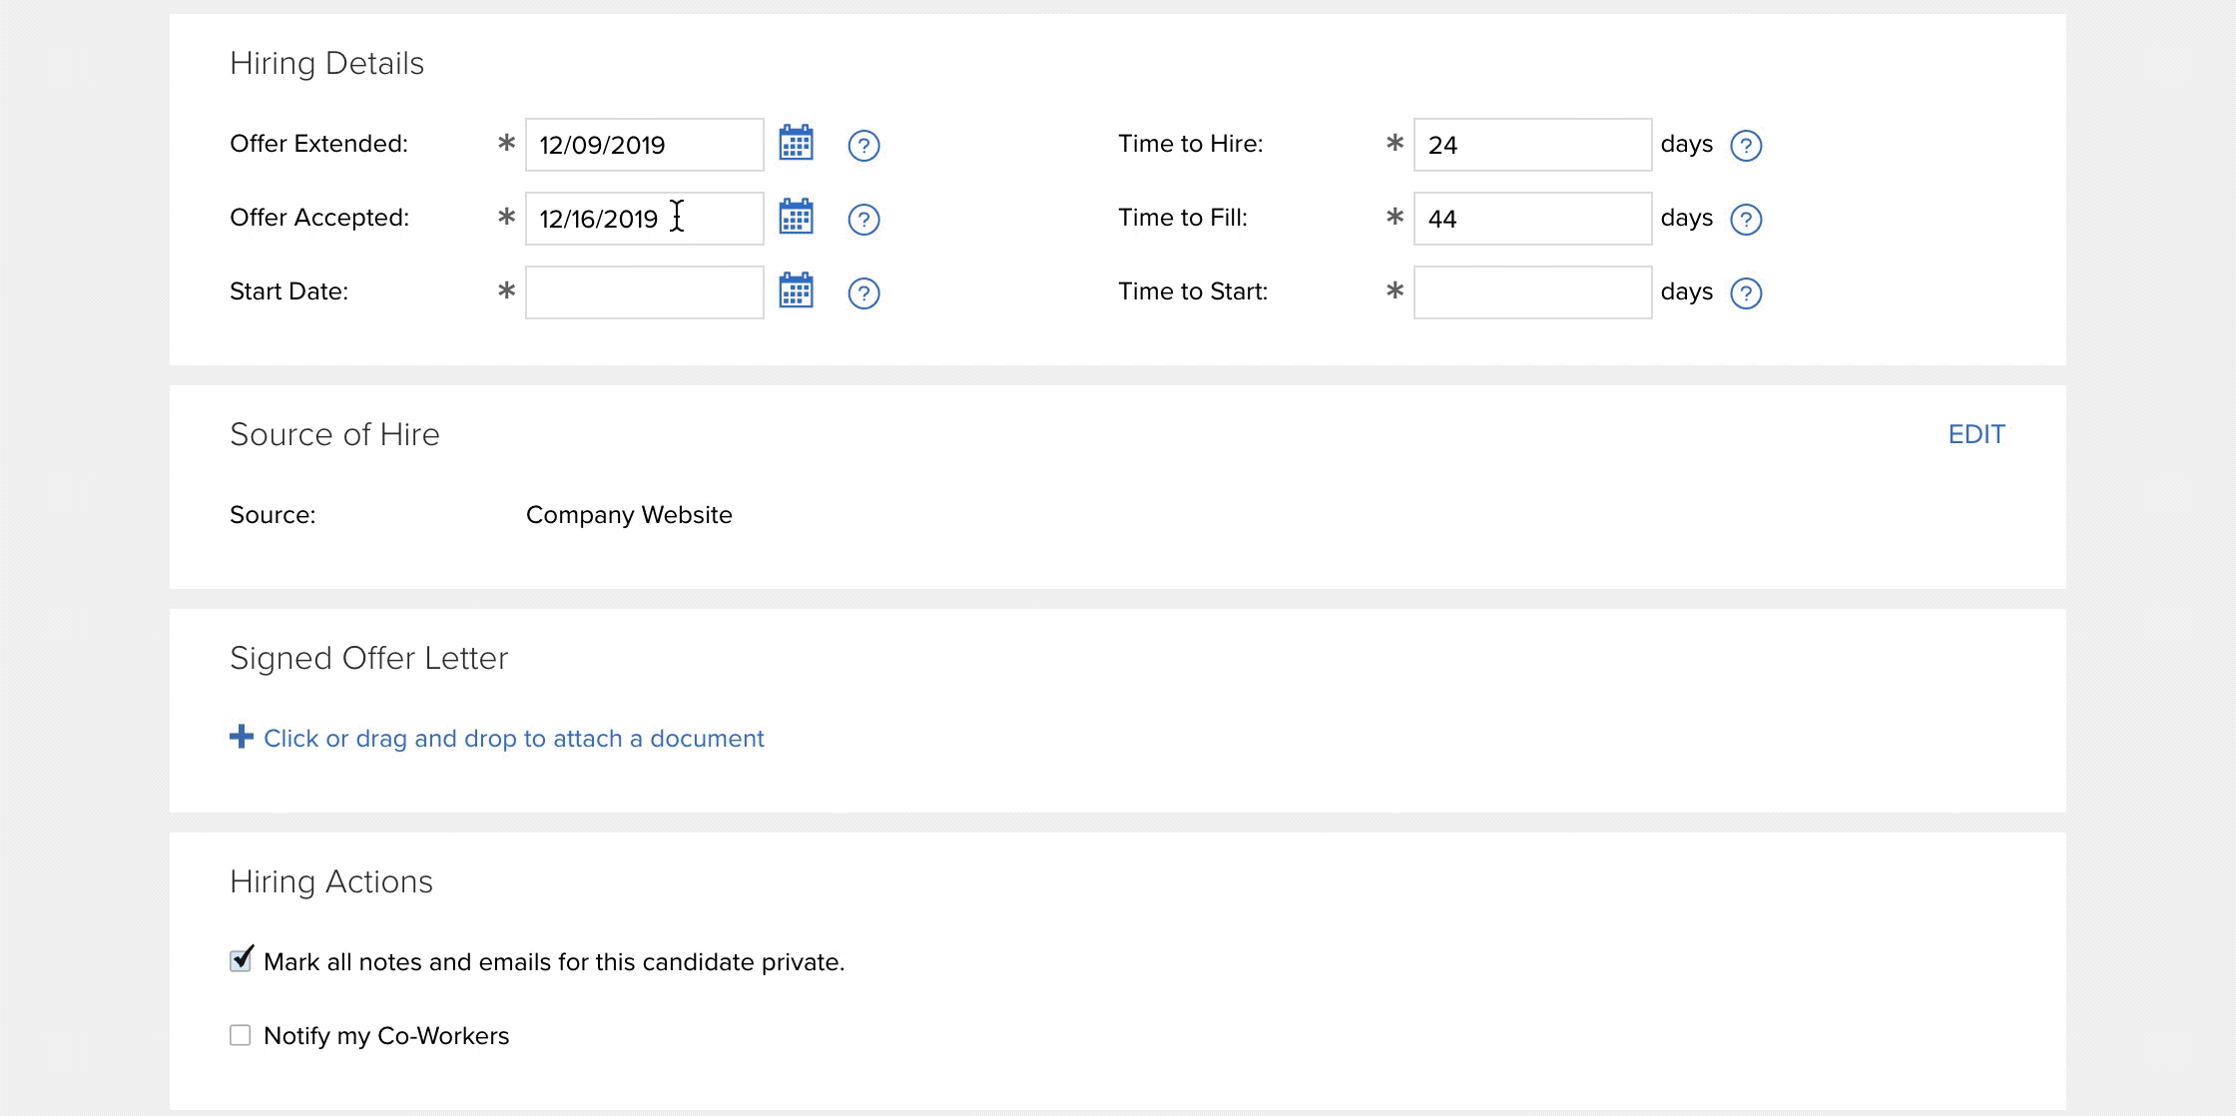Click the Signed Offer Letter heading
Image resolution: width=2236 pixels, height=1116 pixels.
(x=368, y=659)
